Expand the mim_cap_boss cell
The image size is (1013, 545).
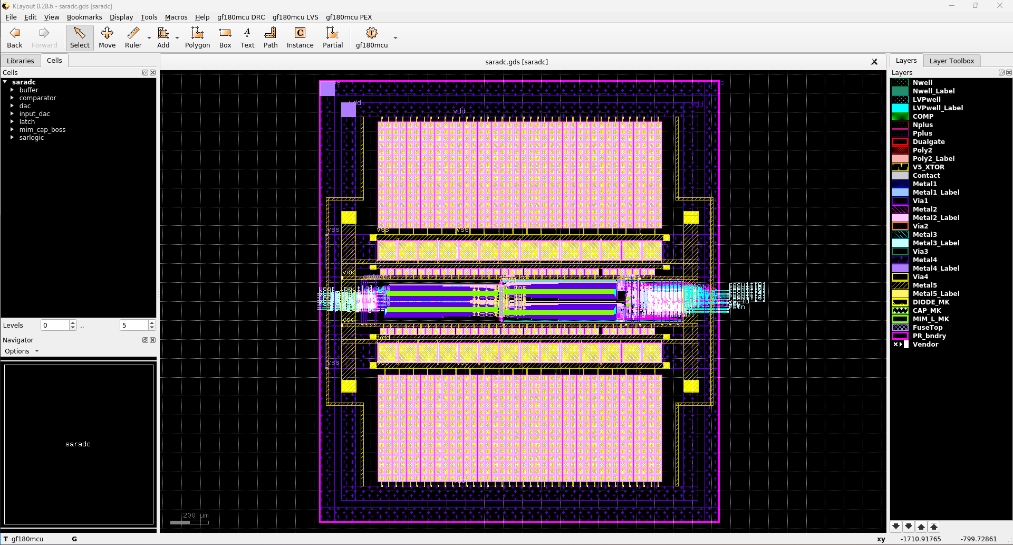pos(12,129)
